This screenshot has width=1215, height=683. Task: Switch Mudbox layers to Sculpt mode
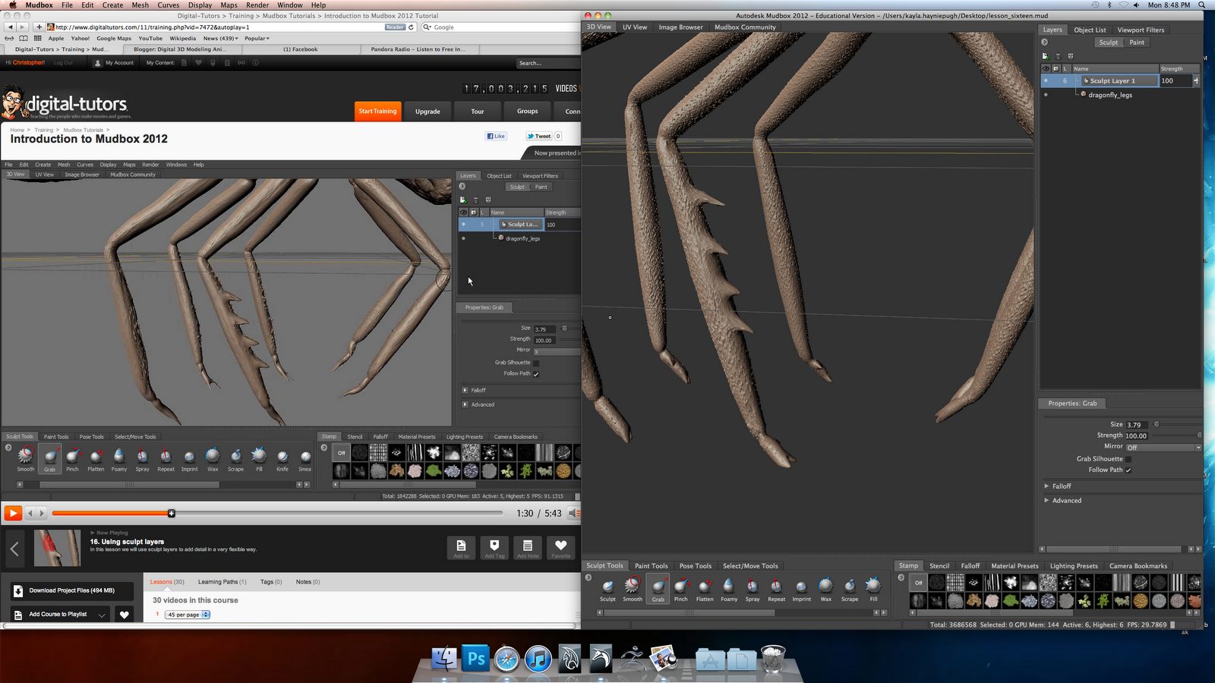pyautogui.click(x=1109, y=42)
